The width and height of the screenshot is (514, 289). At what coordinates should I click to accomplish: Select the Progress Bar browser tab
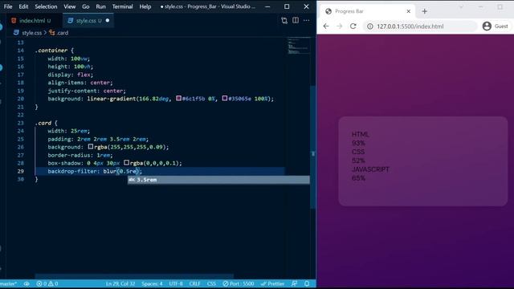[x=367, y=11]
